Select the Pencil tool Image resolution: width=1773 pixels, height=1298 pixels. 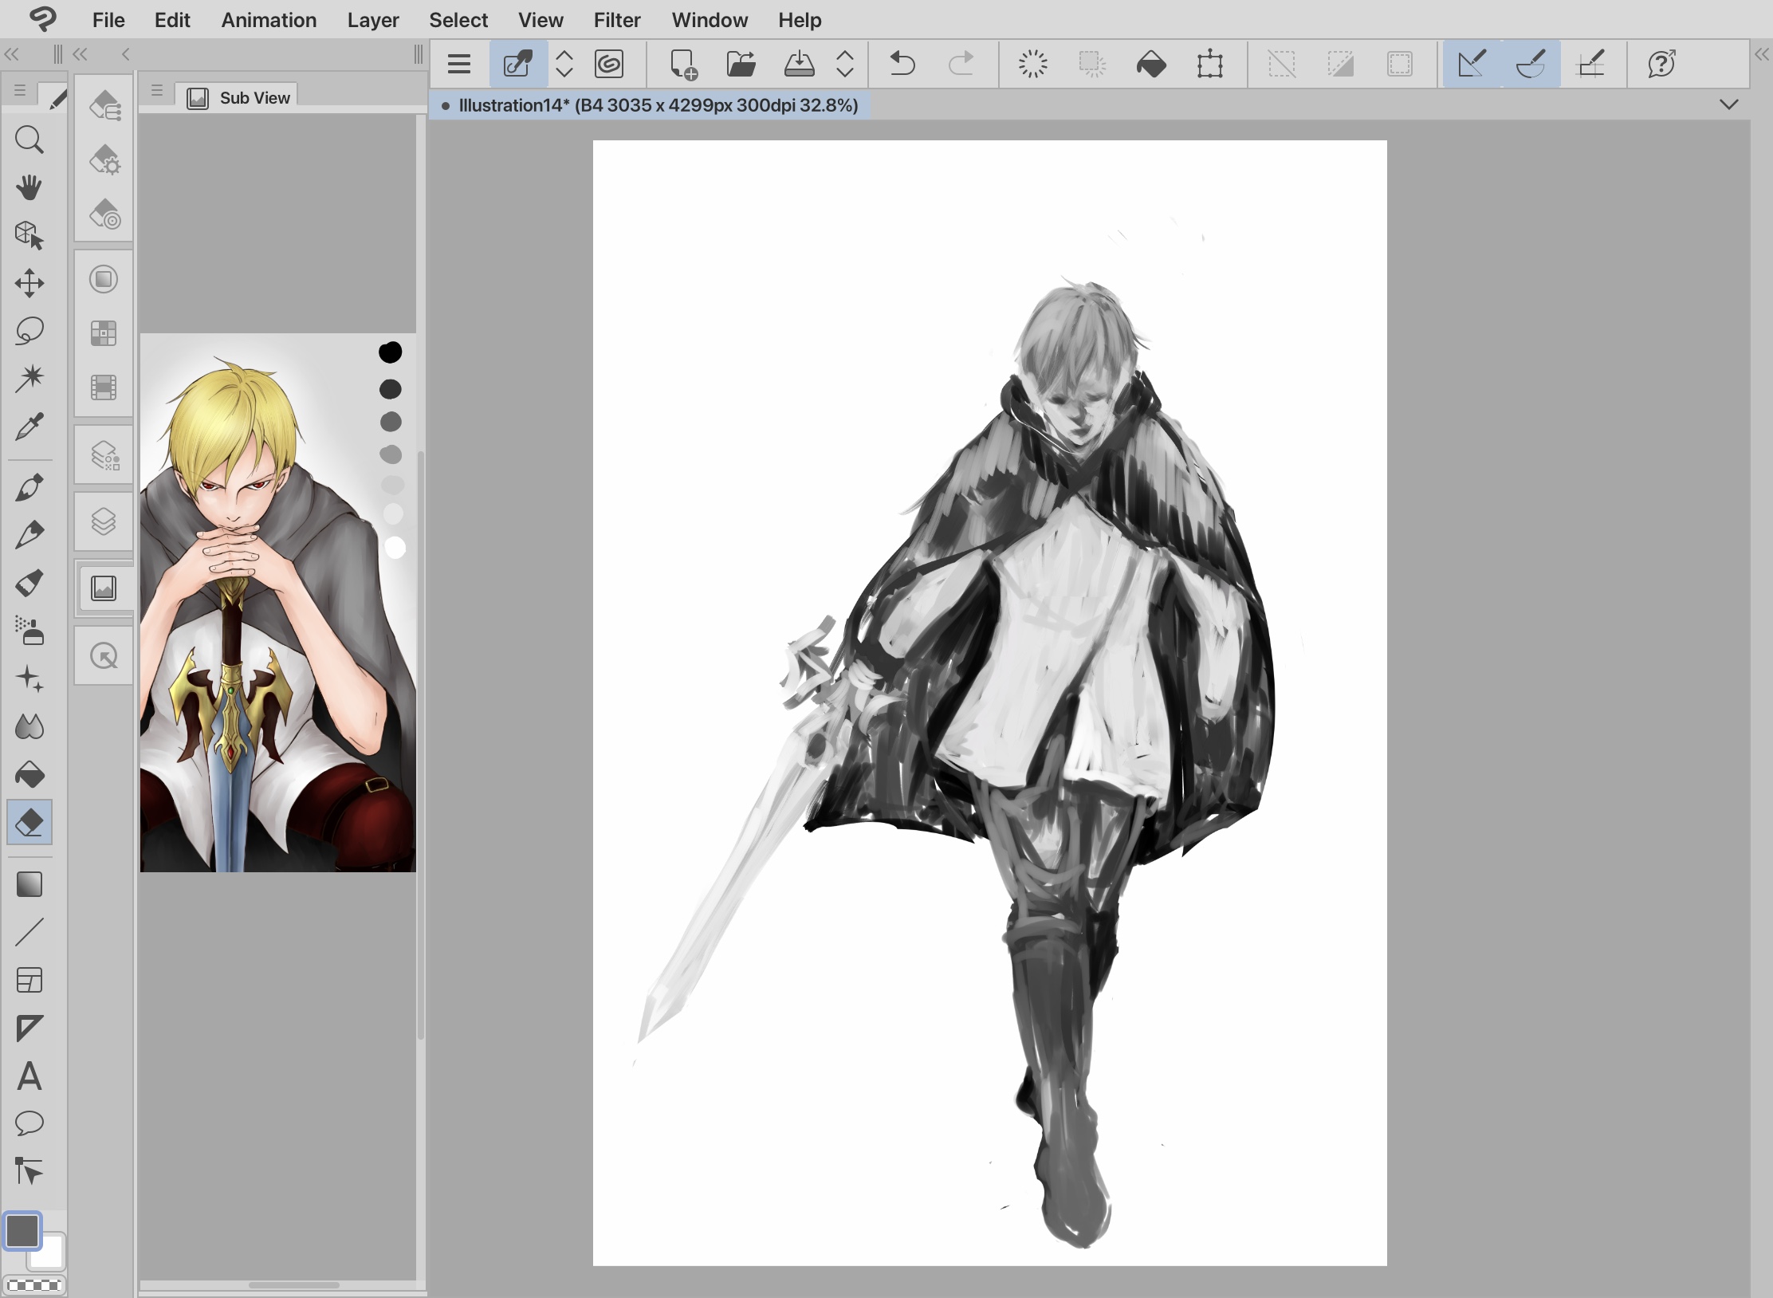coord(29,535)
